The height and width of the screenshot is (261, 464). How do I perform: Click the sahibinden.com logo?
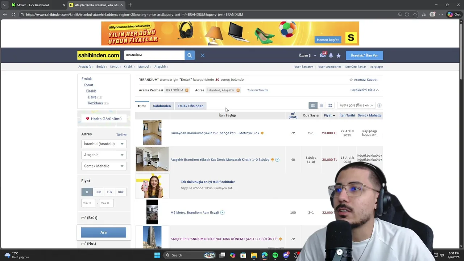(99, 55)
